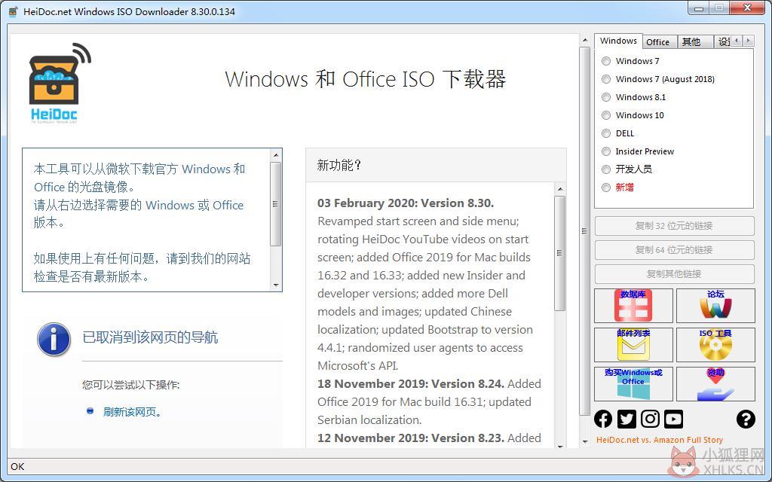The image size is (772, 482).
Task: Switch to the partially hidden 设 tab
Action: click(723, 42)
